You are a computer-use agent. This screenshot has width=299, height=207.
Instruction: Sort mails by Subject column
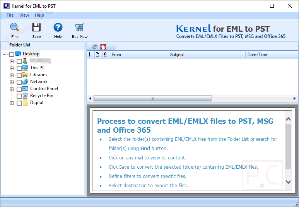[x=207, y=55]
